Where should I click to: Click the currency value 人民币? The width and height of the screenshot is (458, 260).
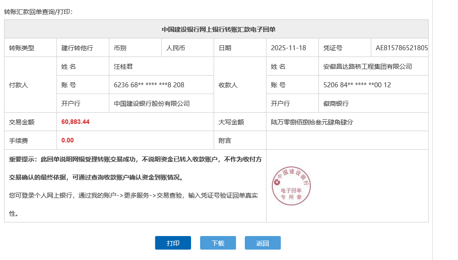(175, 48)
